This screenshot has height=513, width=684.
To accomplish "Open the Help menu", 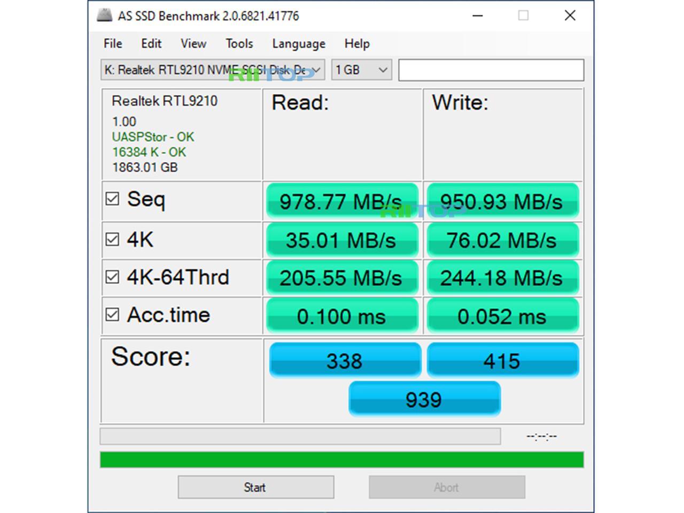I will [x=357, y=43].
